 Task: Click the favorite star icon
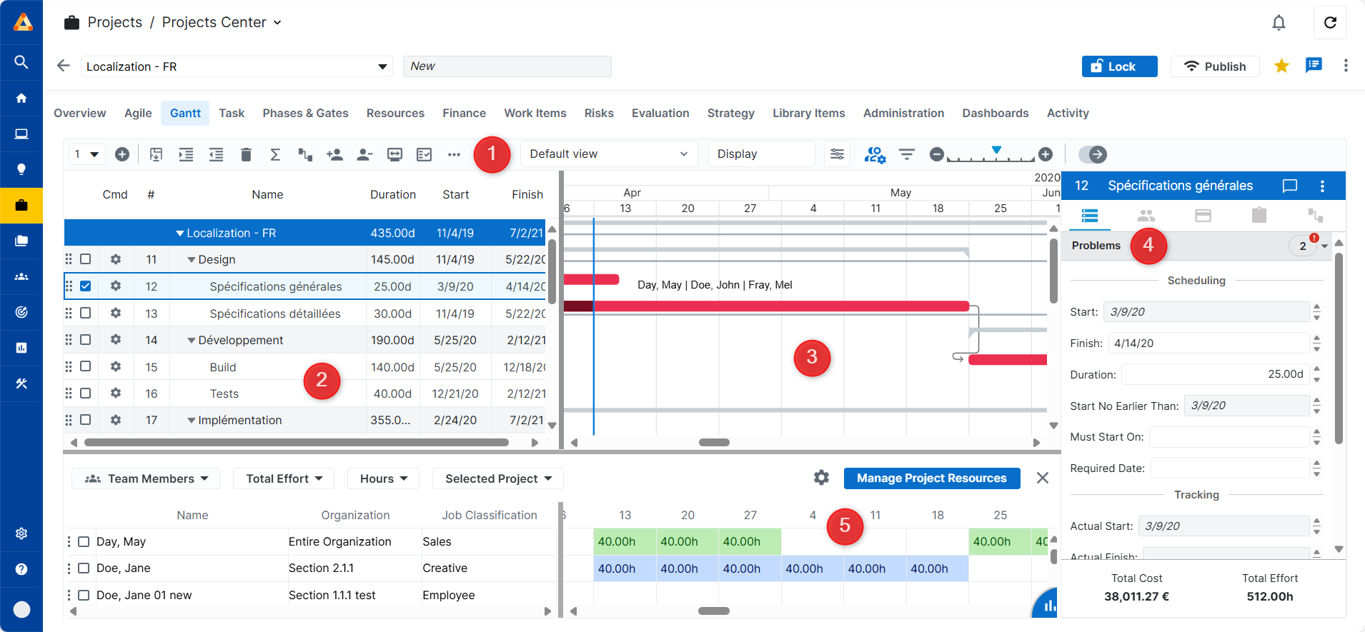click(x=1281, y=66)
